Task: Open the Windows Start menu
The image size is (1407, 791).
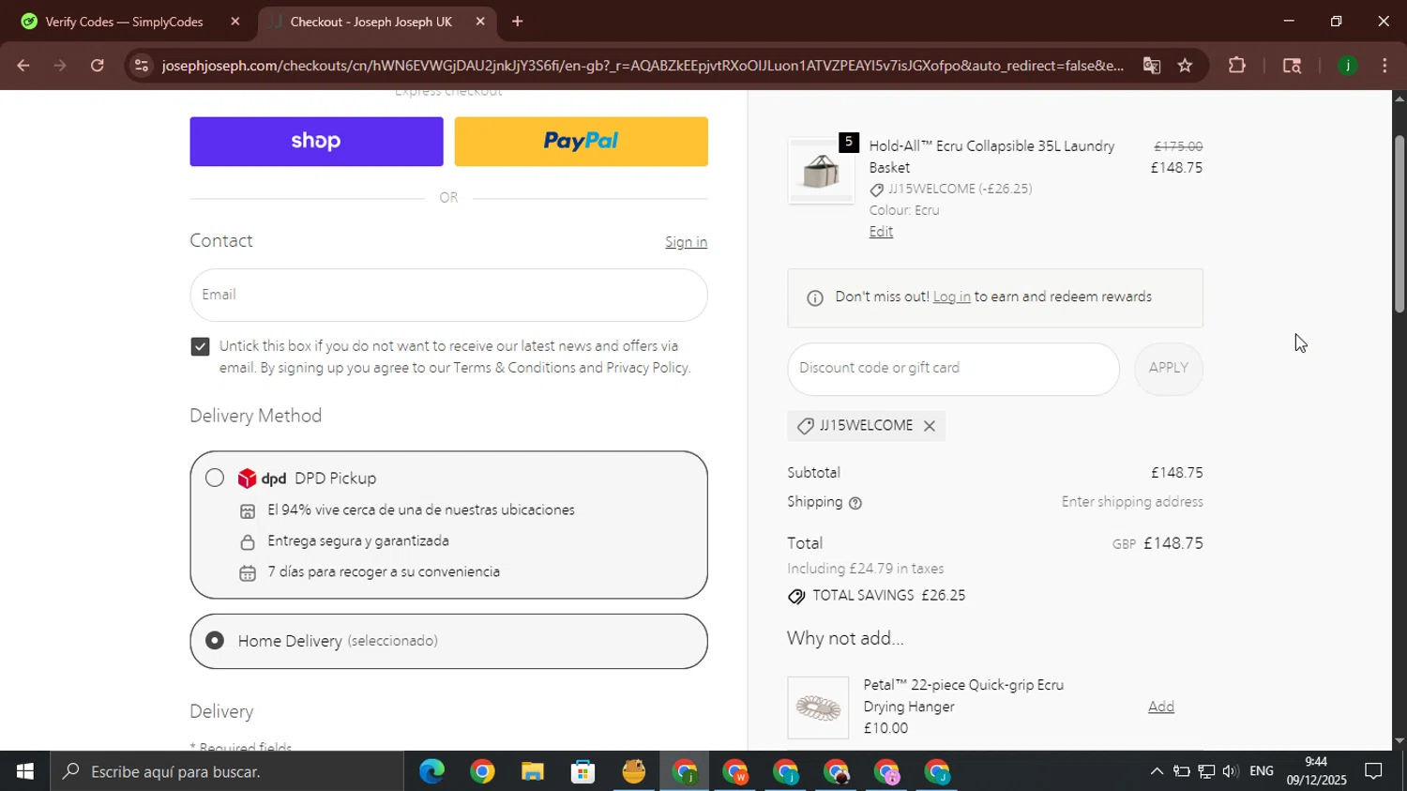Action: (x=24, y=771)
